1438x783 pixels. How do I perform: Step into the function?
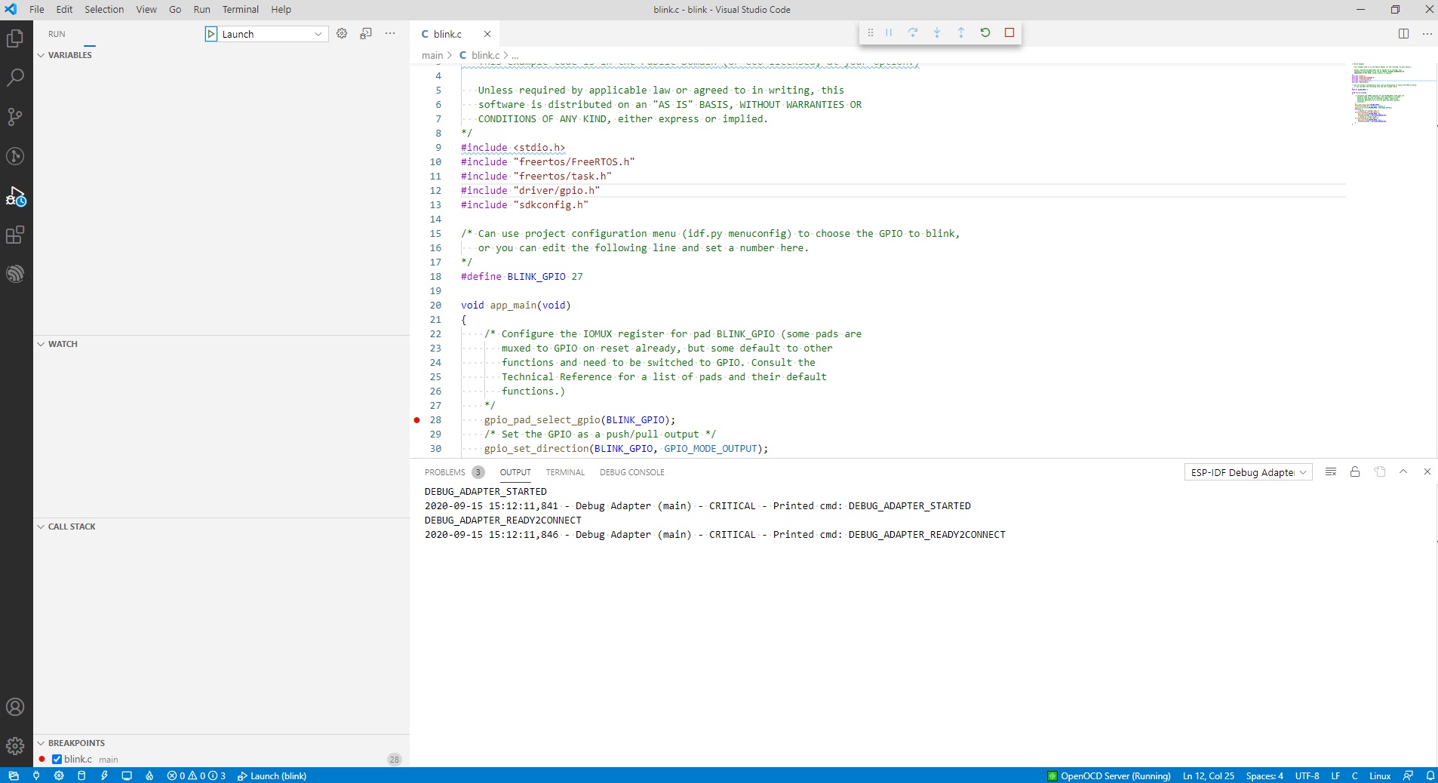[x=937, y=33]
